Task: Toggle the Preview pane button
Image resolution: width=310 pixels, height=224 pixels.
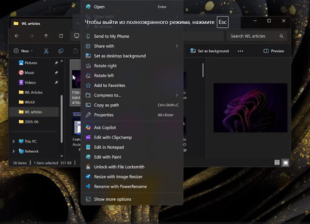Action: (x=274, y=51)
